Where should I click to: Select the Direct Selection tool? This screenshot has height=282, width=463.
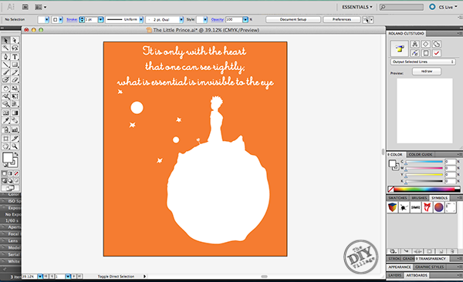coord(15,40)
